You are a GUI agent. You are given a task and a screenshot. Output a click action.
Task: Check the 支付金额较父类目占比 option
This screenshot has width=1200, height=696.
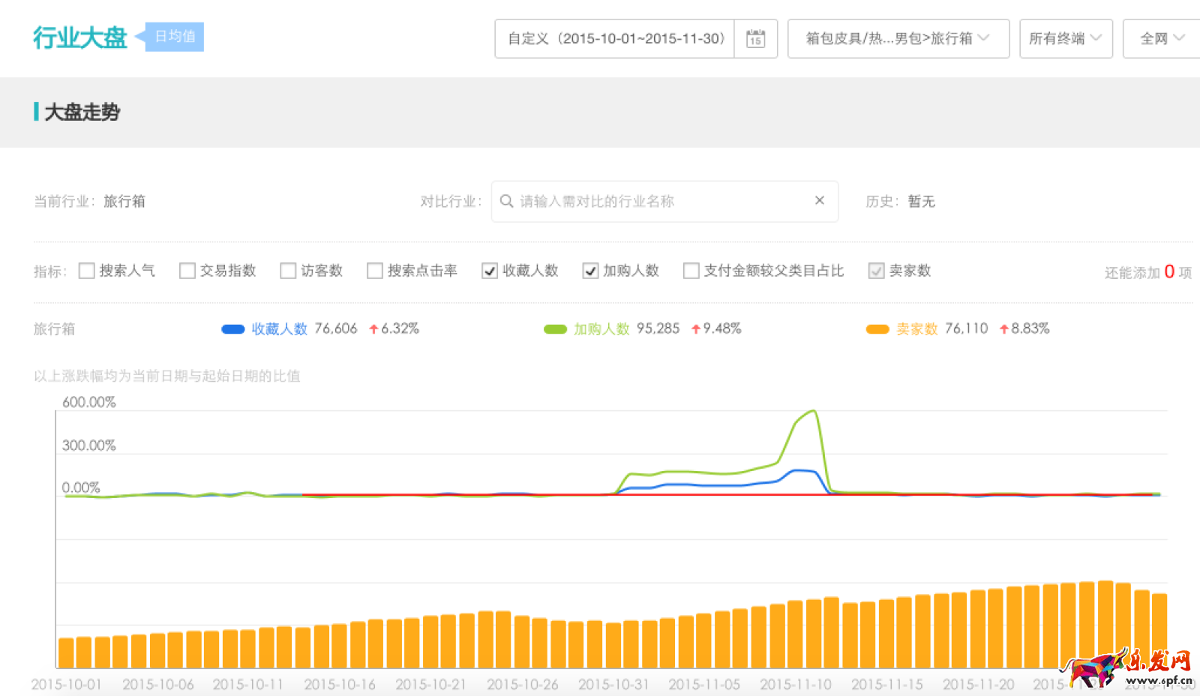click(x=691, y=271)
